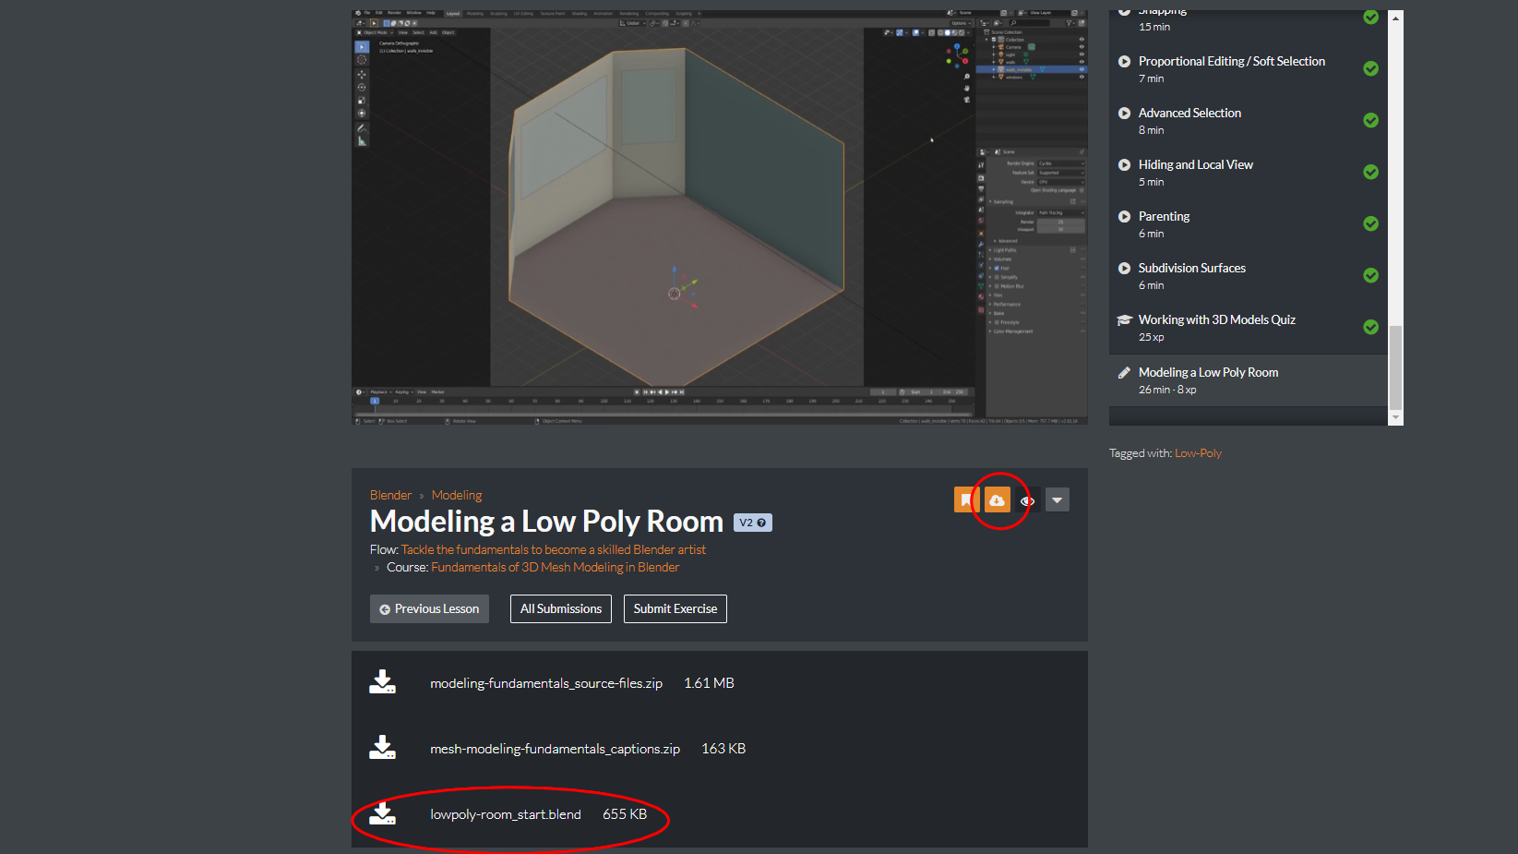This screenshot has height=854, width=1518.
Task: Click the Submit Exercise button
Action: [x=675, y=608]
